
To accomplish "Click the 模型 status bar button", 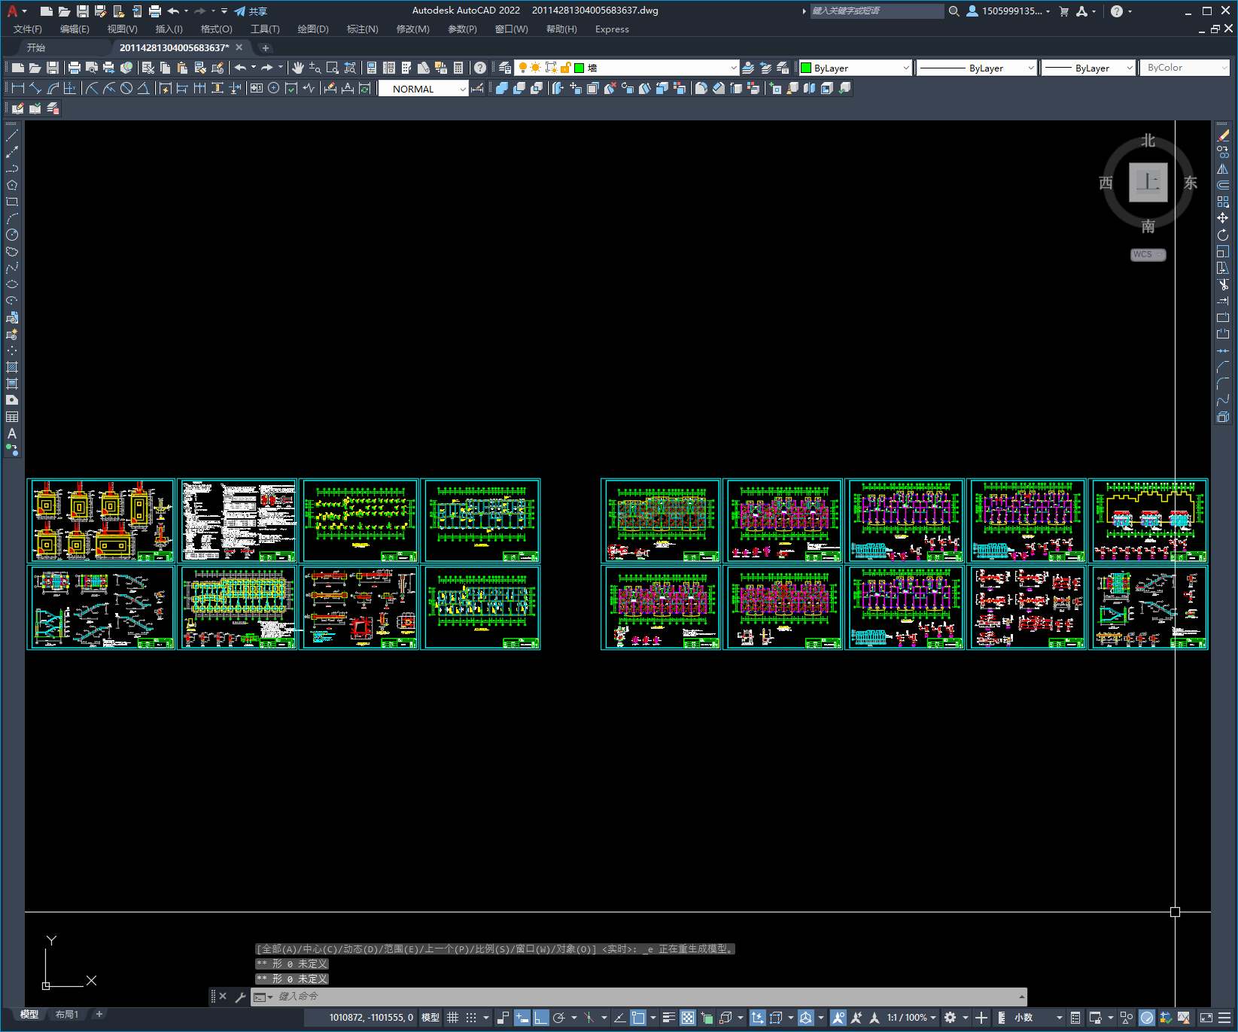I will [430, 1018].
